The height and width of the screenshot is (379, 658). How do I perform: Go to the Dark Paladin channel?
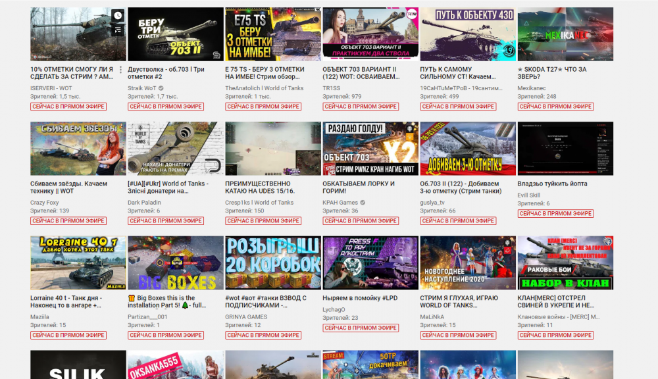point(143,202)
